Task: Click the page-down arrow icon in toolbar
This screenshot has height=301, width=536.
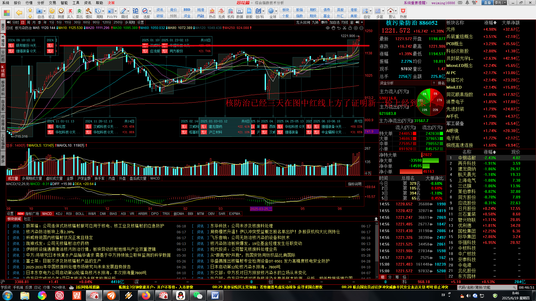Action: (30, 16)
